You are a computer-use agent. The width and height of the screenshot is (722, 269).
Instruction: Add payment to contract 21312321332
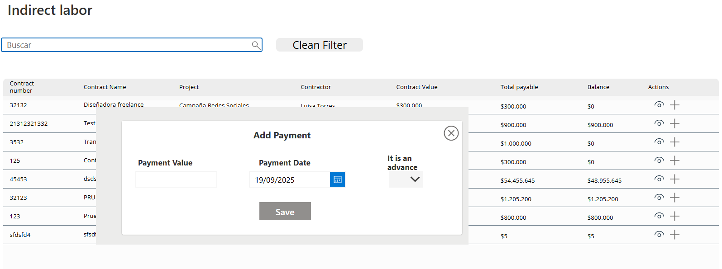pyautogui.click(x=674, y=123)
